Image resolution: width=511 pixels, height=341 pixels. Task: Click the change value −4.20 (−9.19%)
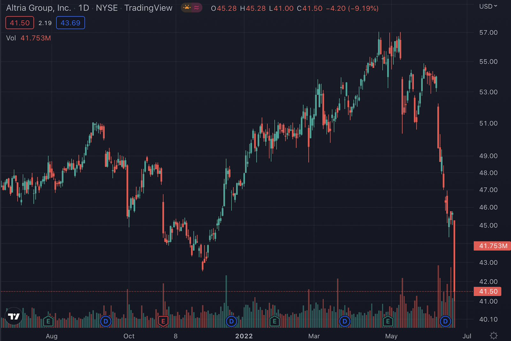pos(352,8)
